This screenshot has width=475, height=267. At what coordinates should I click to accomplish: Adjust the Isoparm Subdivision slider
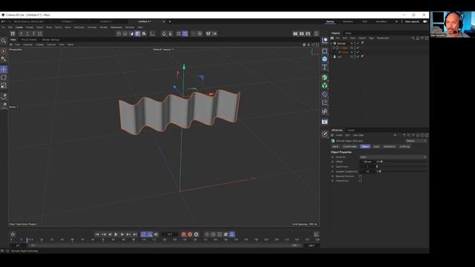click(402, 171)
